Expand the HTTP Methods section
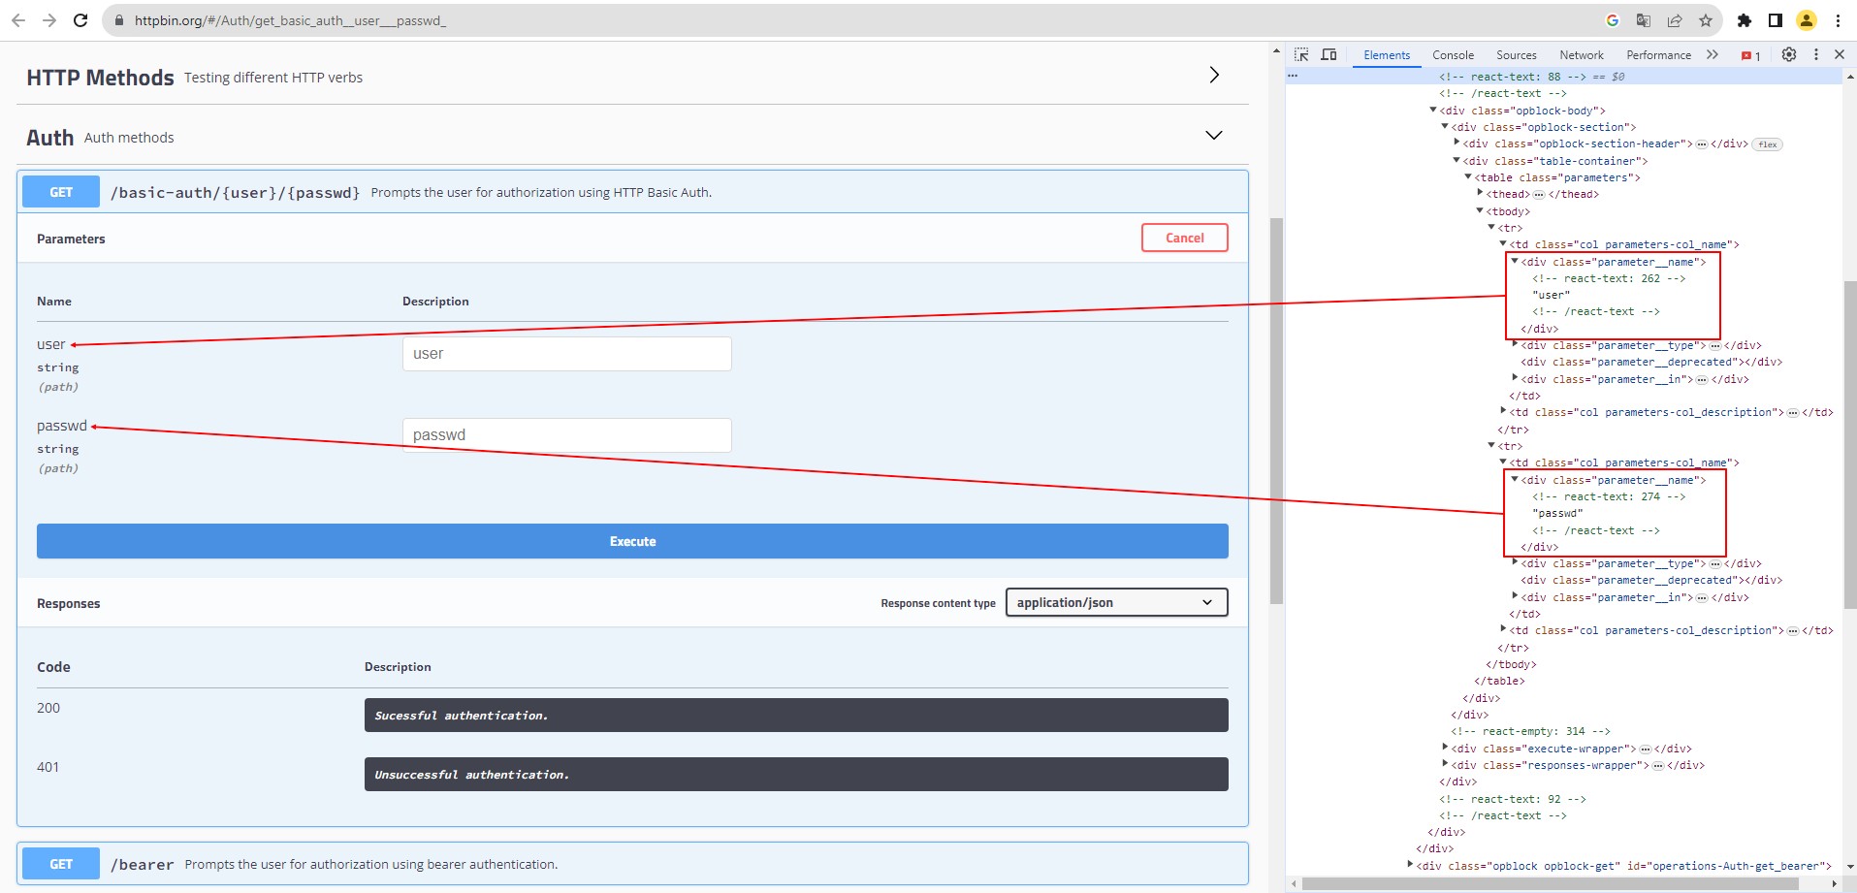Image resolution: width=1857 pixels, height=893 pixels. coord(1214,76)
